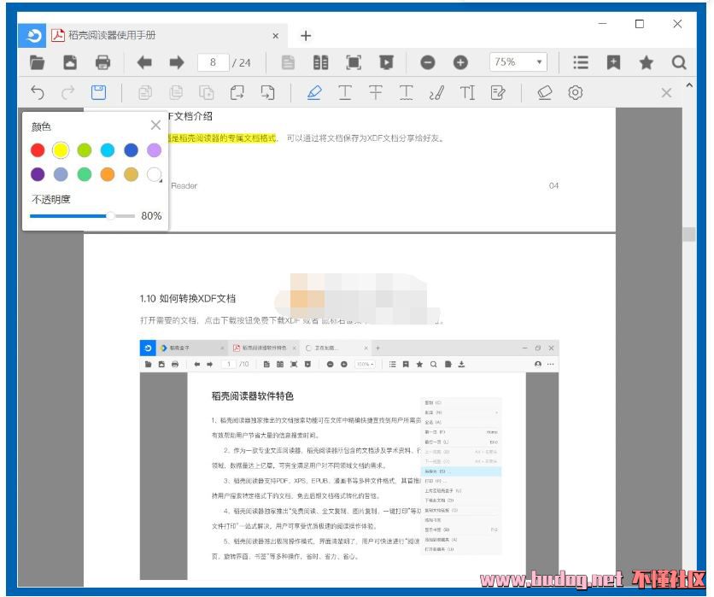Screen dimensions: 714x597
Task: Close the 颜色 color panel
Action: tap(155, 125)
